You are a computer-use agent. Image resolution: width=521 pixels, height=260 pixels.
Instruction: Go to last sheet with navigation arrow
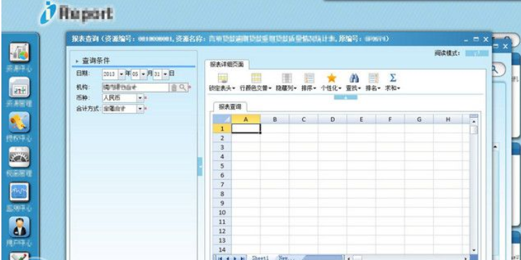(x=242, y=258)
